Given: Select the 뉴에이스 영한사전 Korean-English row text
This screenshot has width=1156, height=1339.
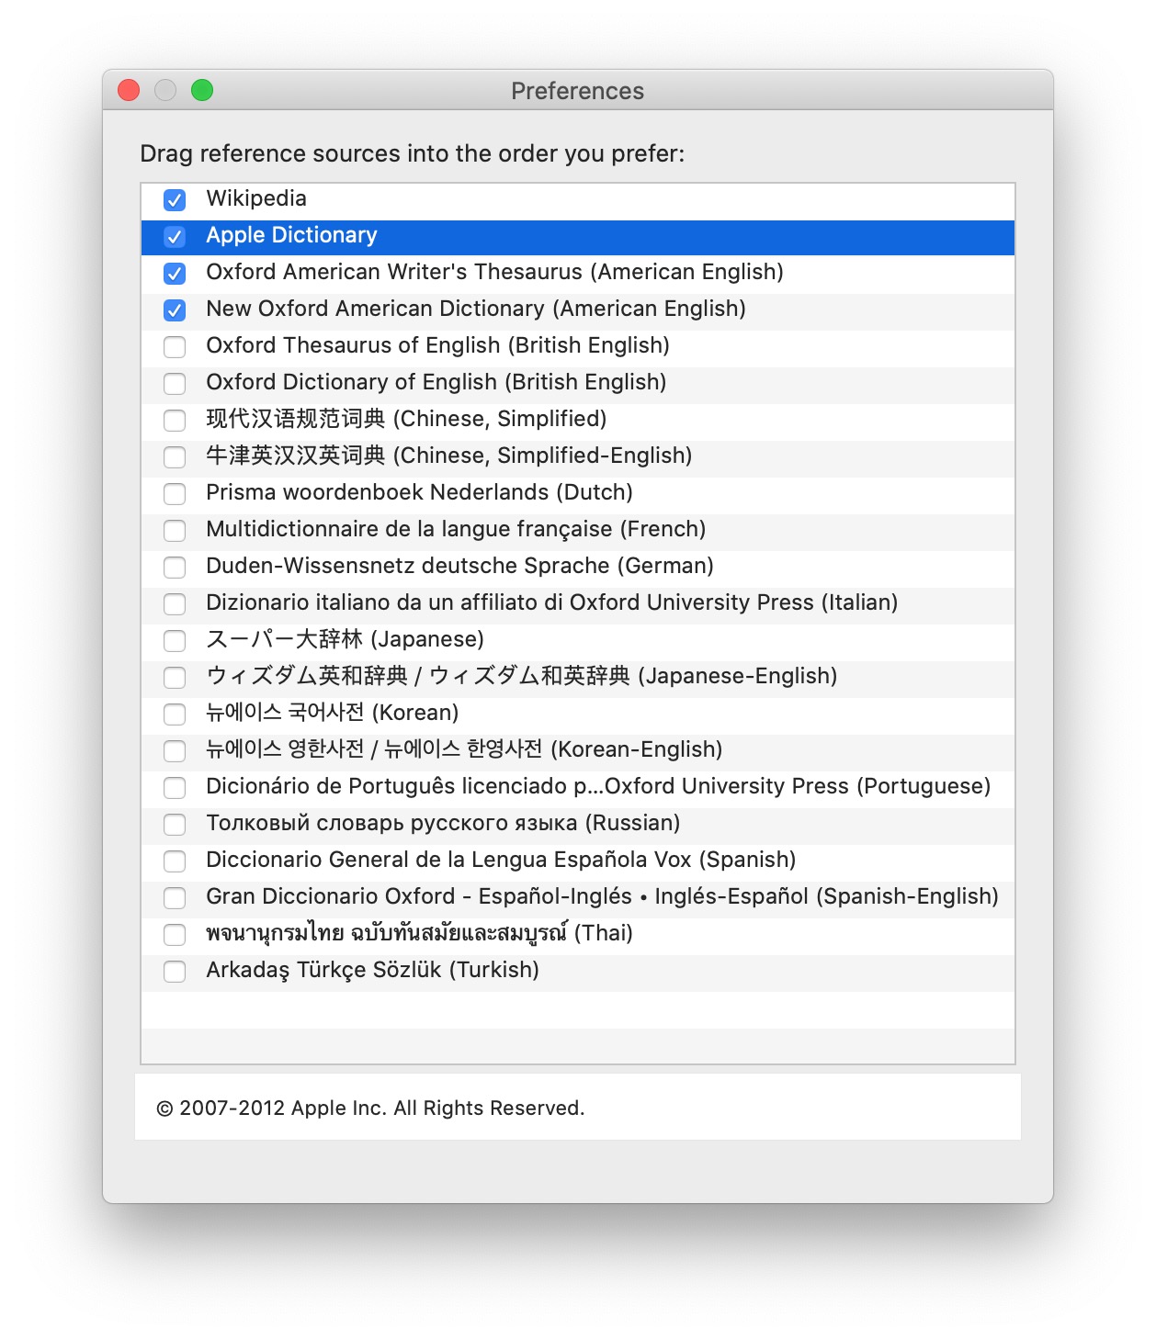Looking at the screenshot, I should [464, 749].
